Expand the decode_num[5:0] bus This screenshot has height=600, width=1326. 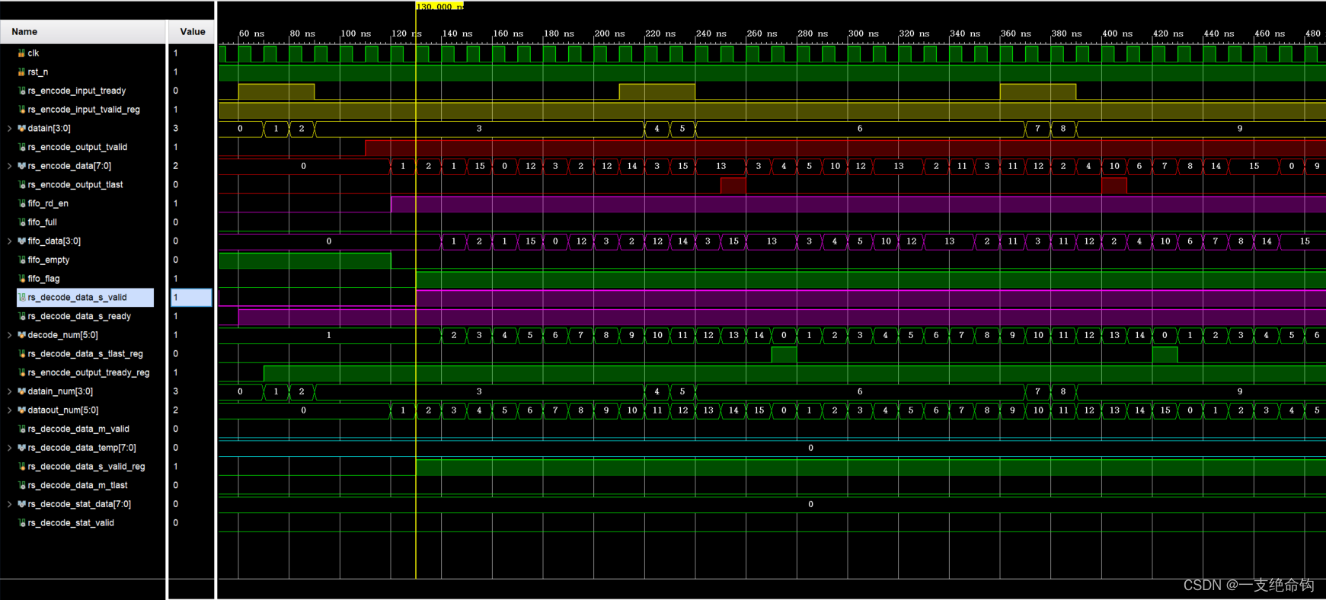[x=9, y=335]
